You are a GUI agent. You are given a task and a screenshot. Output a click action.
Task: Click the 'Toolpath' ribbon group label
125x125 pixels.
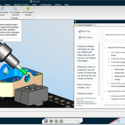click(14, 18)
